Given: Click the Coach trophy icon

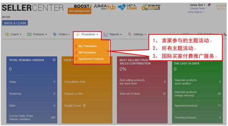Looking at the screenshot, I should tap(7, 34).
